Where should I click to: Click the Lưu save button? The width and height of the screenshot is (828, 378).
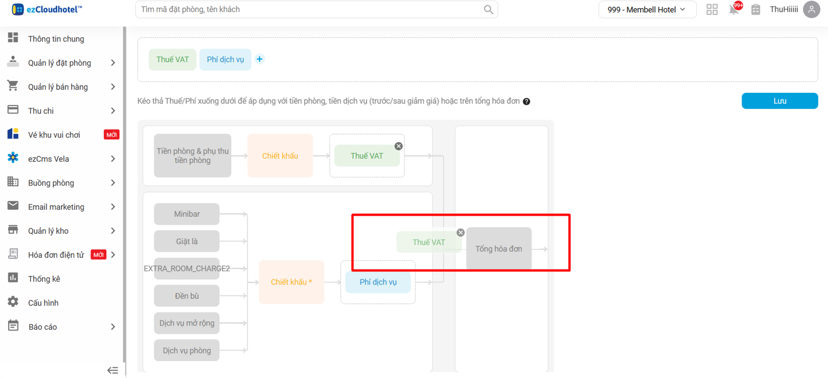779,101
